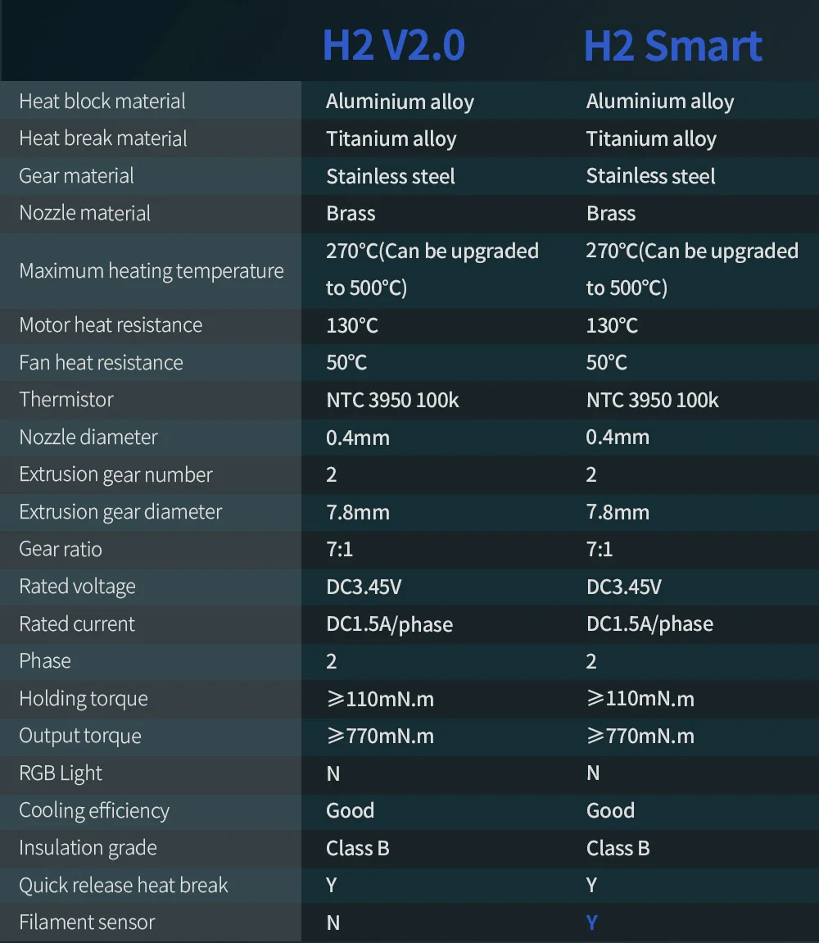This screenshot has height=943, width=819.
Task: Click the Gear ratio row label
Action: coord(61,549)
